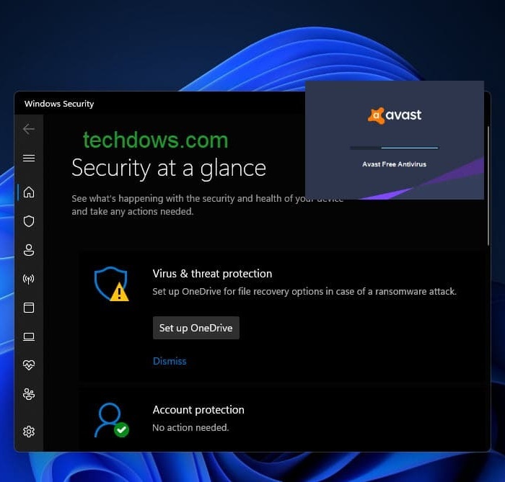Dismiss the OneDrive recommendation
Viewport: 505px width, 482px height.
click(x=170, y=361)
